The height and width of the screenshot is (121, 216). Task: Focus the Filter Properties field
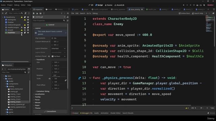(48, 21)
